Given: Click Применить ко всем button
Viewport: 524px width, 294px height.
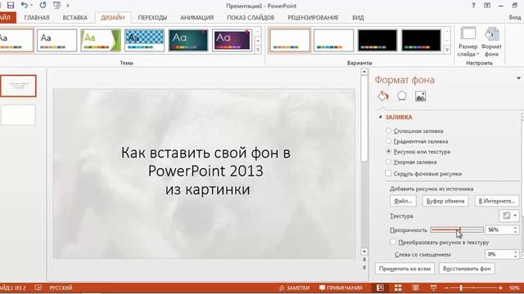Looking at the screenshot, I should (404, 269).
